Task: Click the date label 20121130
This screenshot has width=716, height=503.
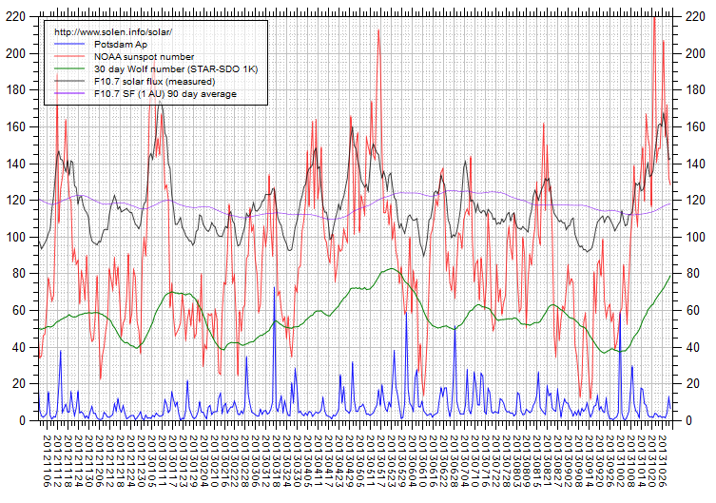Action: point(88,461)
